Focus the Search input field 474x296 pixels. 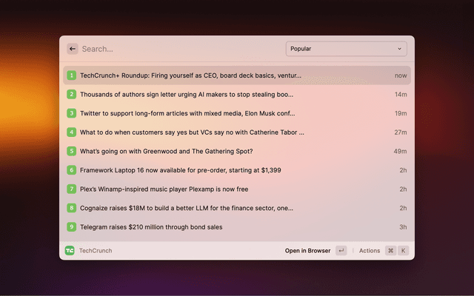178,49
